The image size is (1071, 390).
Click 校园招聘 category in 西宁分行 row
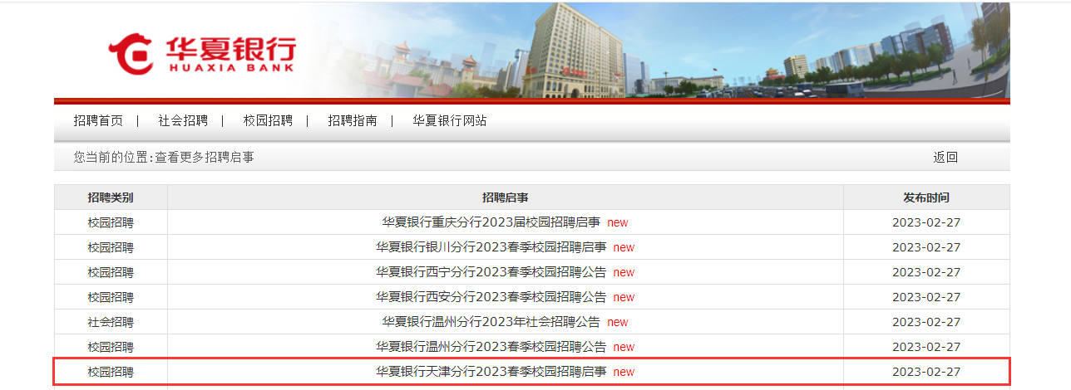click(111, 272)
